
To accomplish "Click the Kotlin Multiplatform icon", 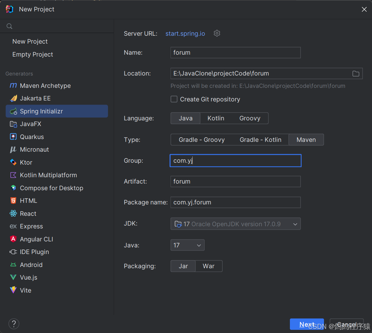I will [x=13, y=175].
